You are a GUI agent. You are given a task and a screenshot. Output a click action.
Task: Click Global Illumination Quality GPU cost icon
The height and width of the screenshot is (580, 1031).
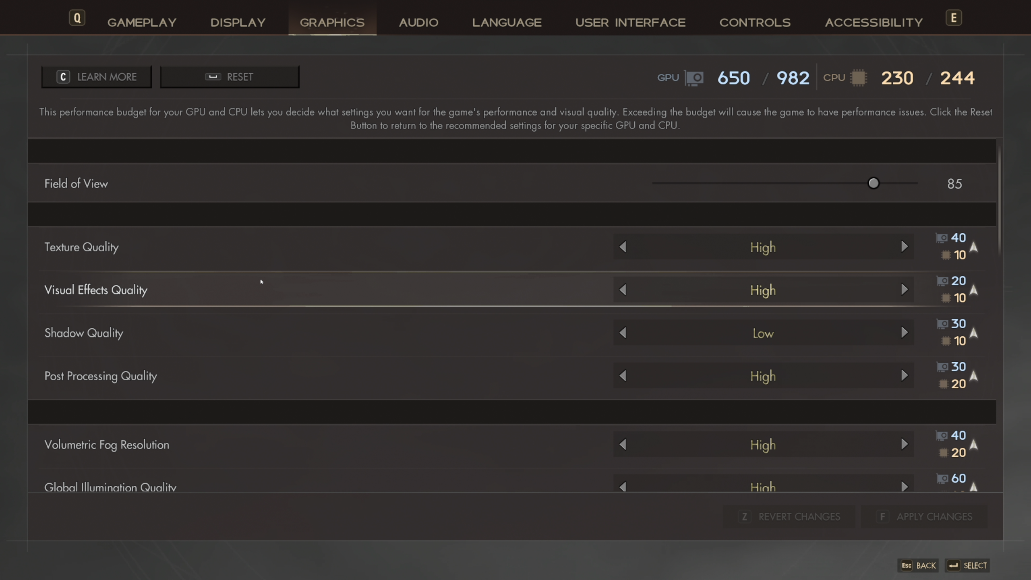pos(942,478)
